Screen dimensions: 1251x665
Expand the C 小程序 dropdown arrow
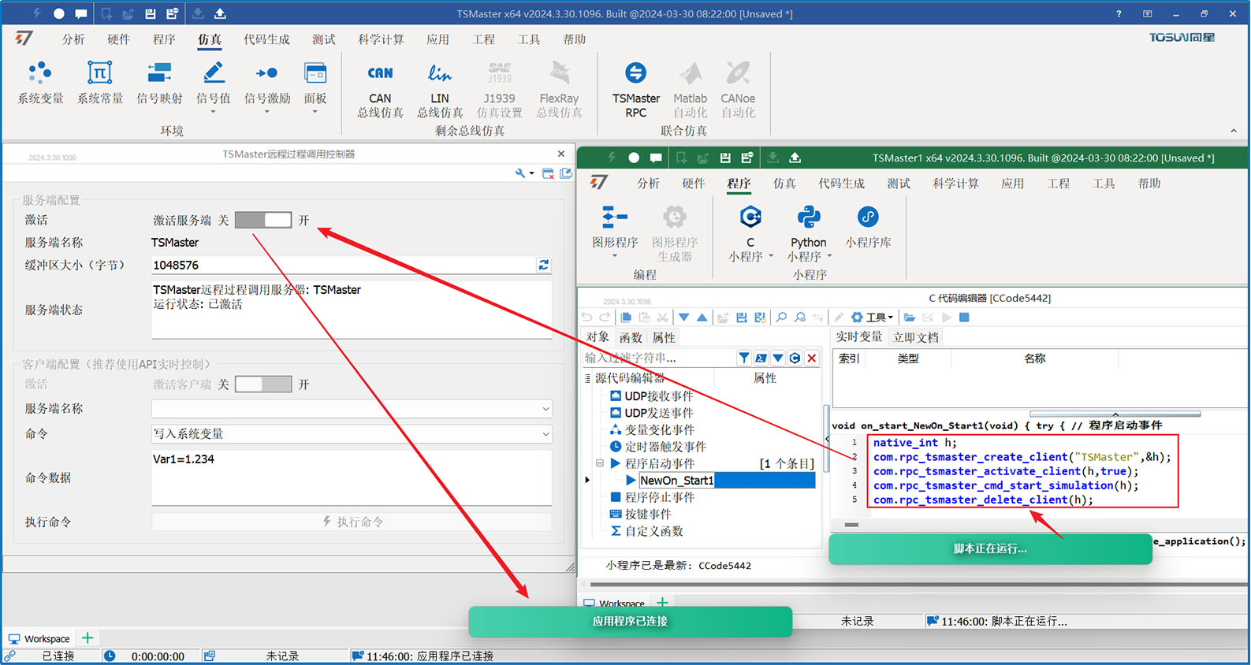[x=770, y=256]
